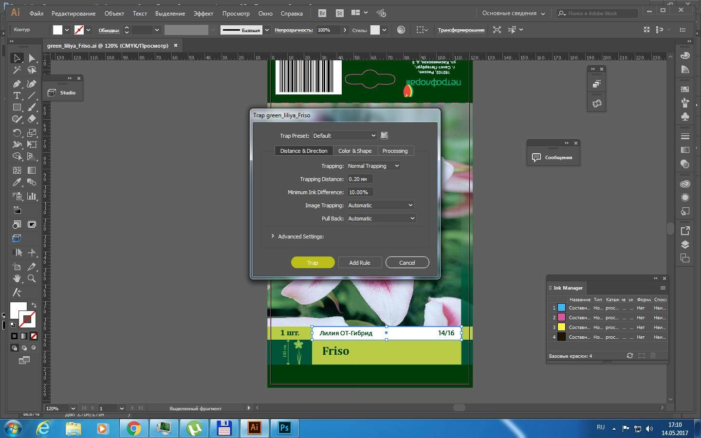Screen dimensions: 701x438
Task: Click the yellow ink swatch in Ink Manager
Action: click(x=561, y=327)
